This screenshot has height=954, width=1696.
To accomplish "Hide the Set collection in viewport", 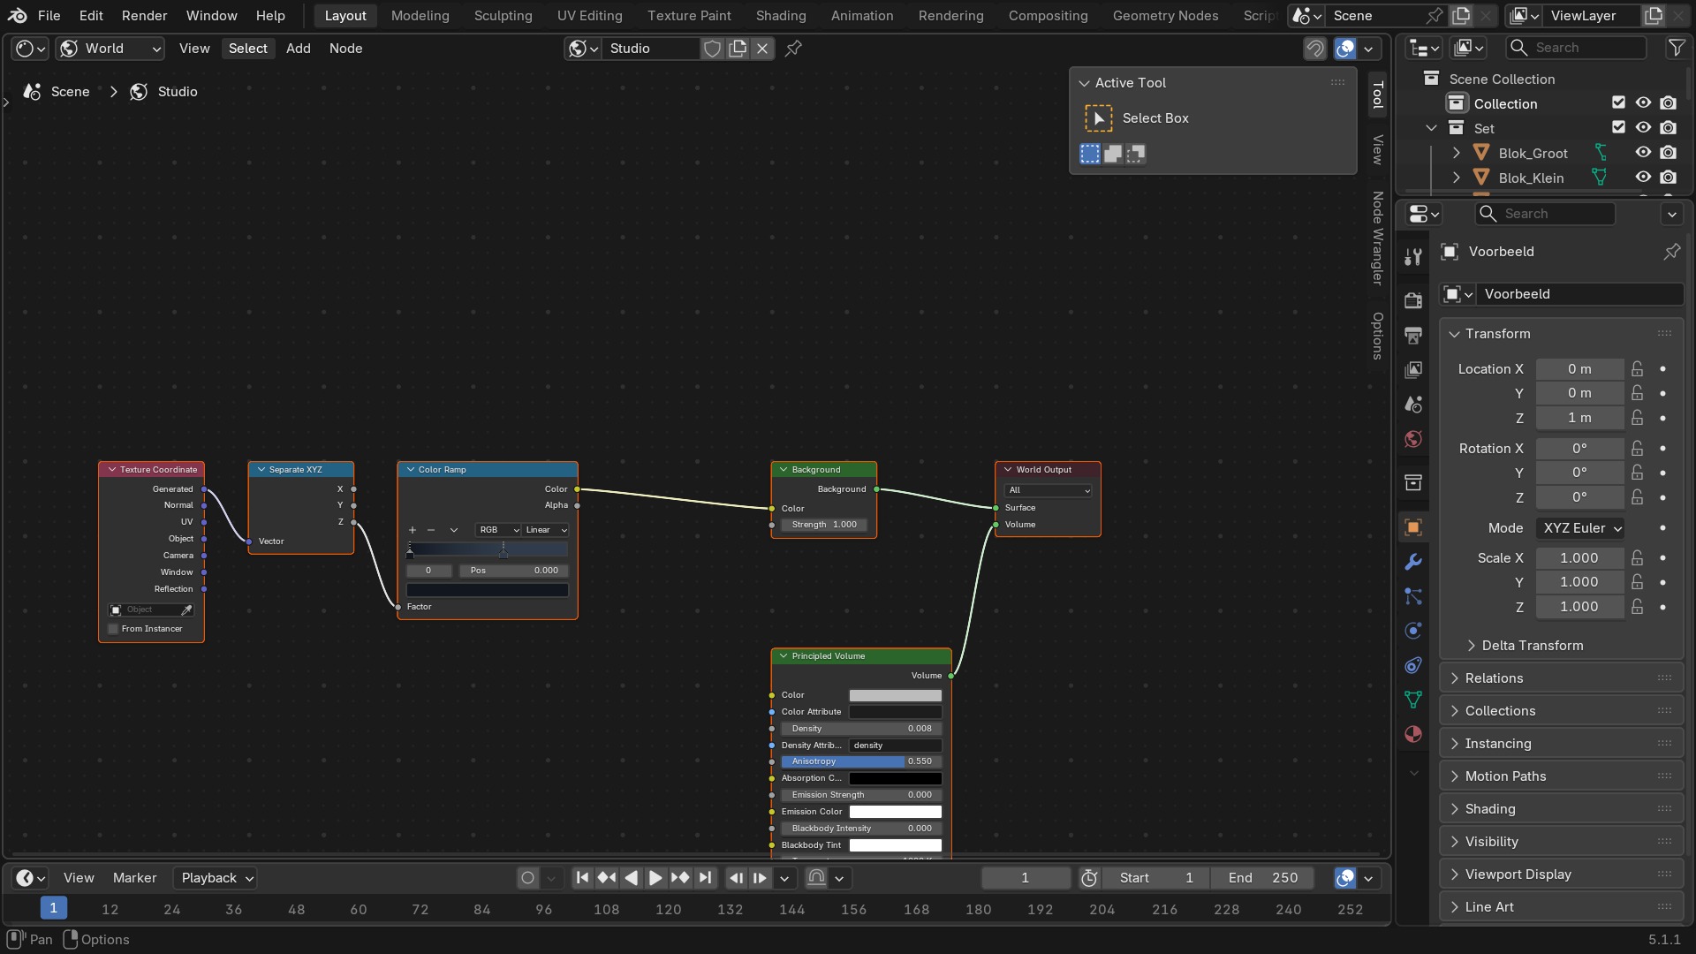I will point(1643,128).
